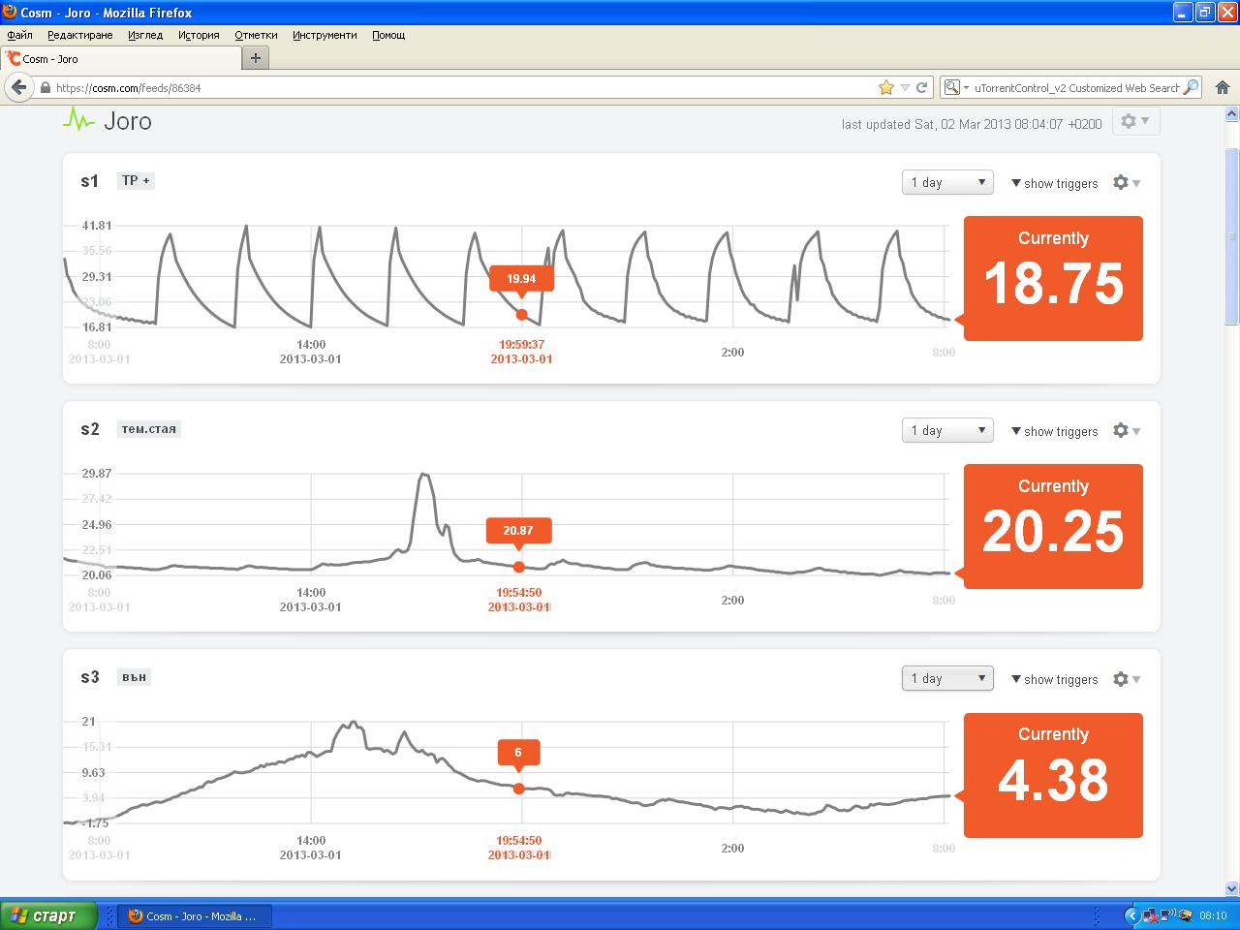This screenshot has height=930, width=1240.
Task: Open the Отметки menu
Action: tap(256, 35)
